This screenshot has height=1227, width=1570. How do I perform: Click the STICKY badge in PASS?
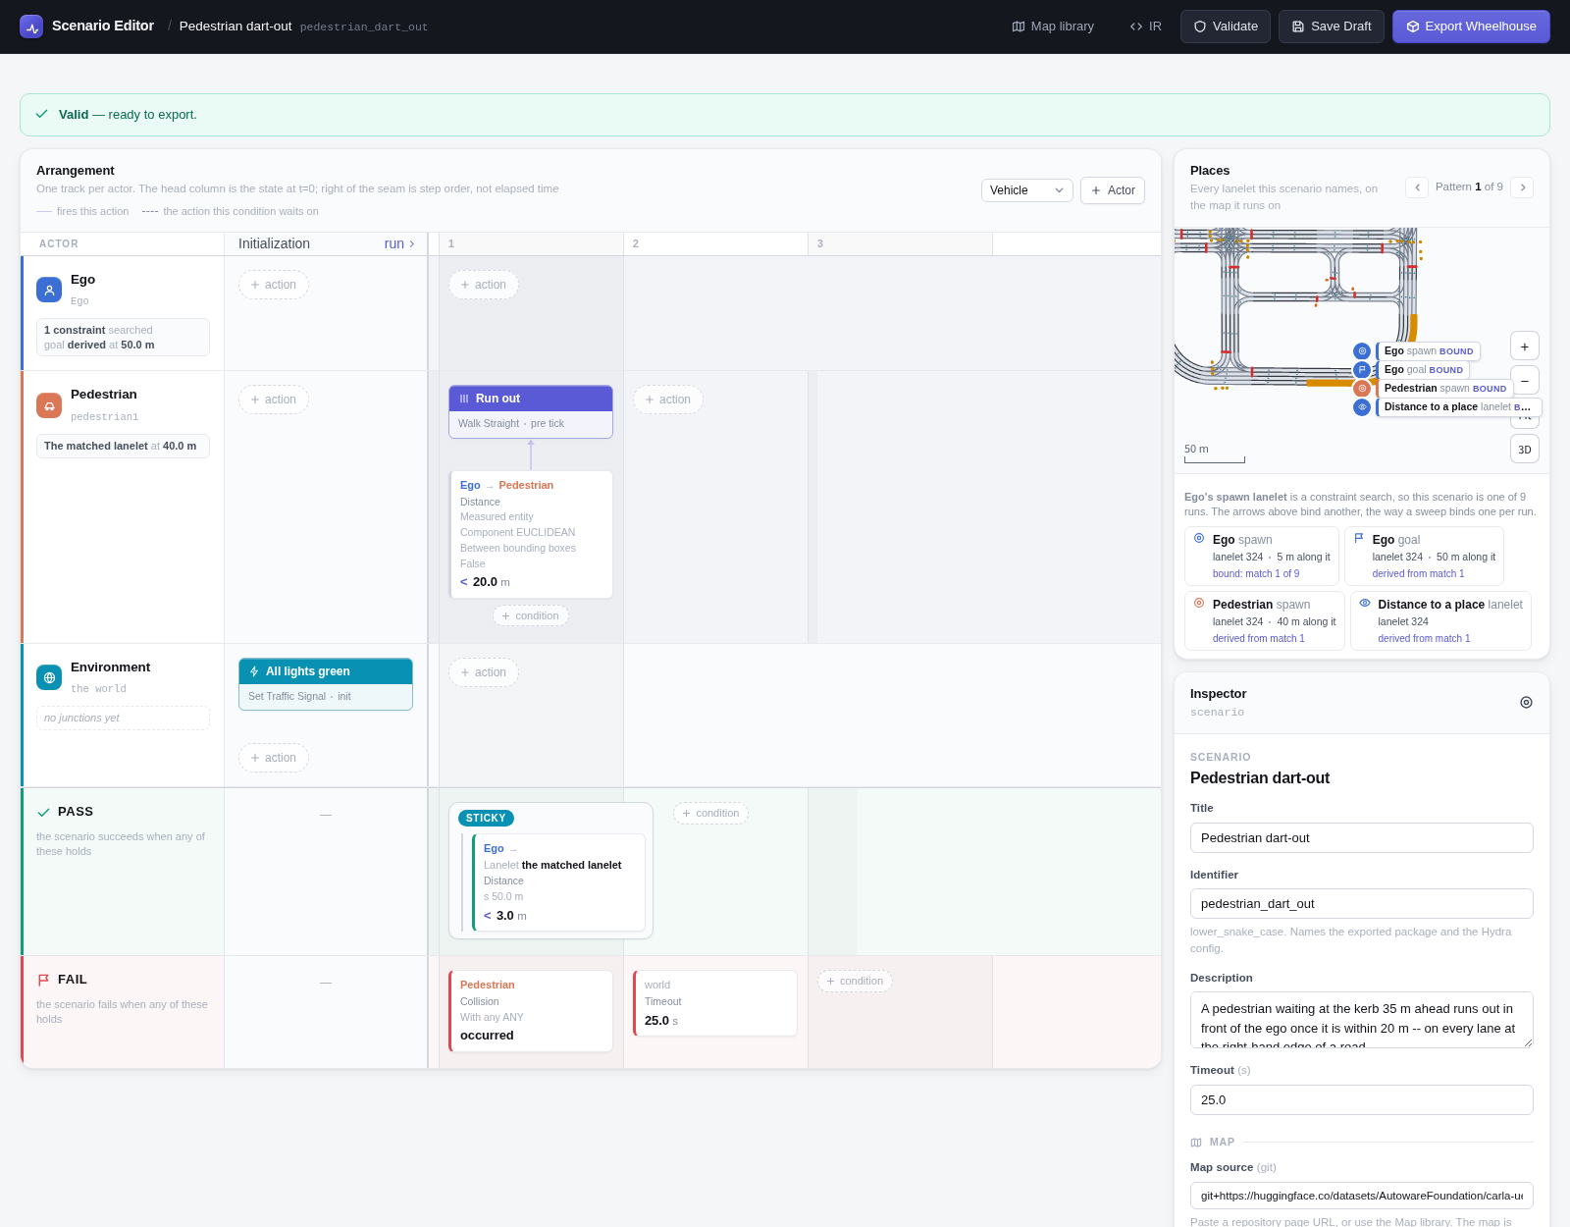point(486,818)
